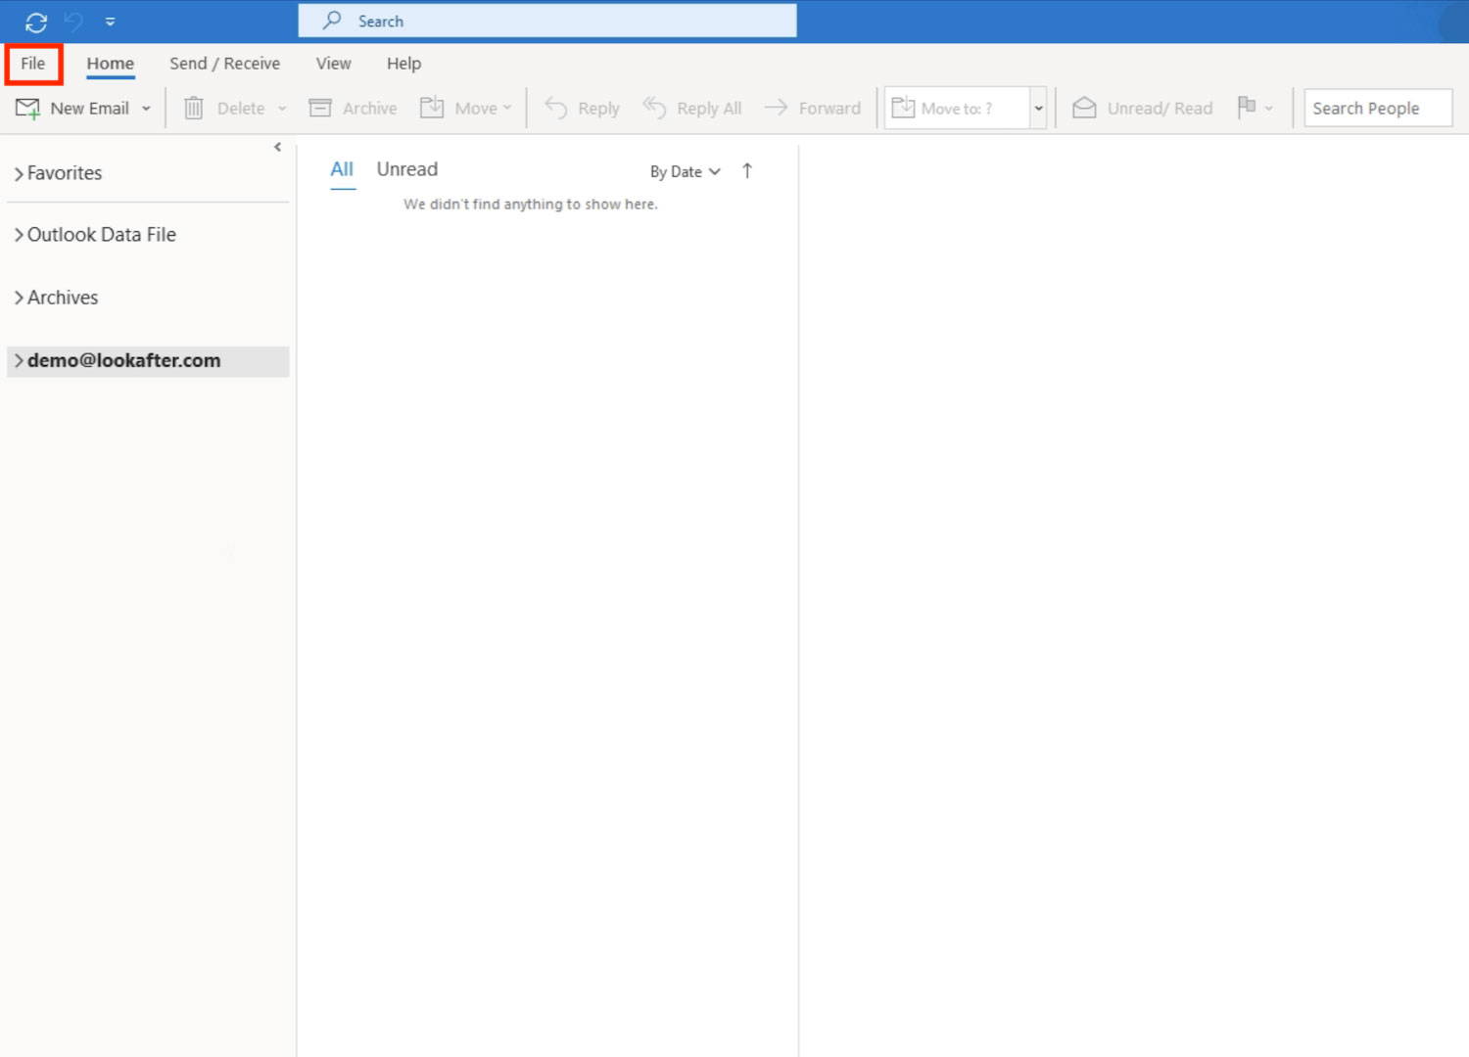Switch to the Send / Receive tab
1469x1057 pixels.
point(224,64)
